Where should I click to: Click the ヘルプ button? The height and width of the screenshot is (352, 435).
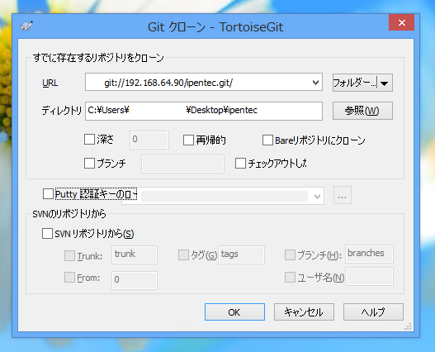coord(373,312)
